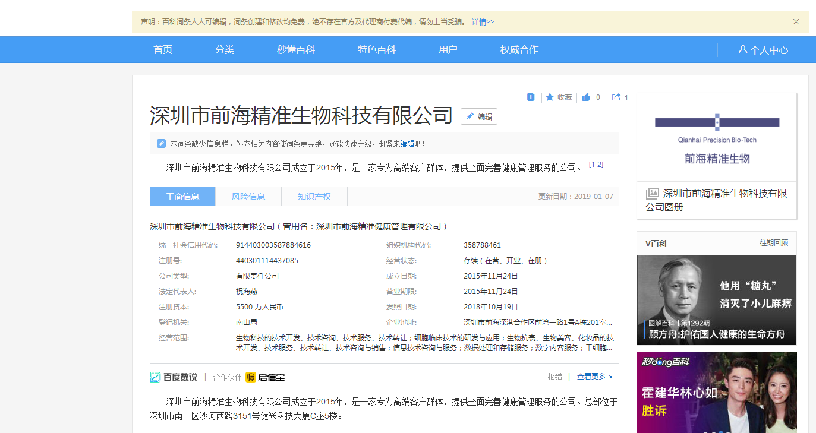The height and width of the screenshot is (433, 816).
Task: Click unified credit code 914403003587884616
Action: coord(273,245)
